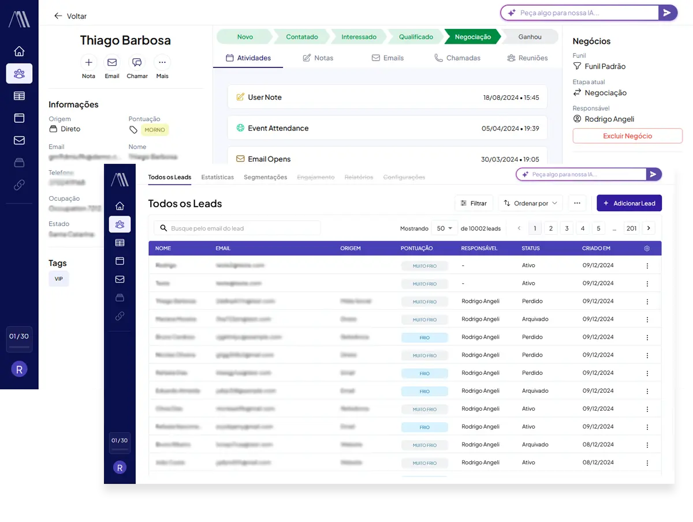Open the Ordenar por dropdown
This screenshot has height=522, width=693.
tap(530, 203)
